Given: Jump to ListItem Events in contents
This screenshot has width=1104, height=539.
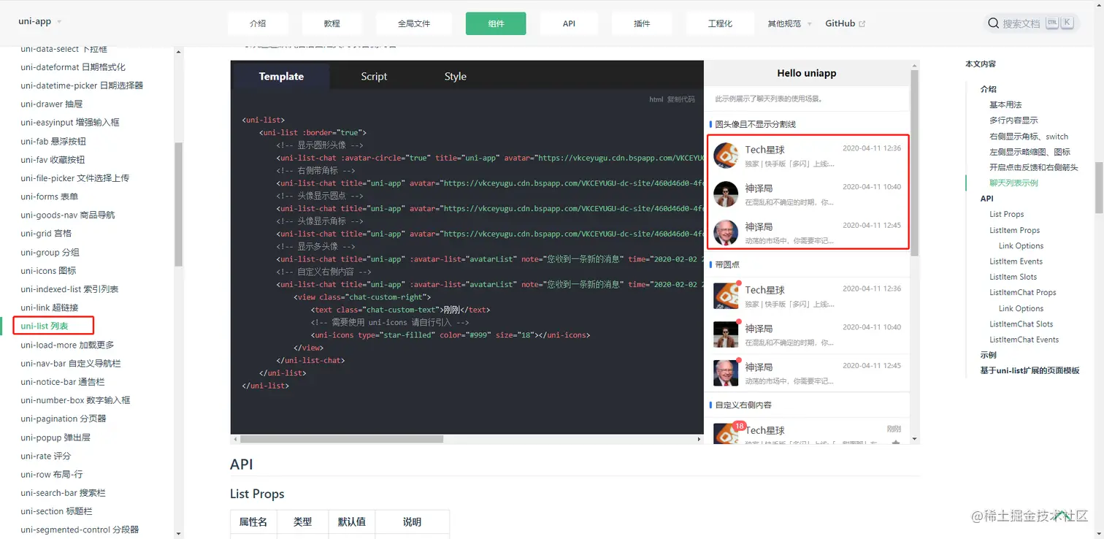Looking at the screenshot, I should click(x=1016, y=261).
